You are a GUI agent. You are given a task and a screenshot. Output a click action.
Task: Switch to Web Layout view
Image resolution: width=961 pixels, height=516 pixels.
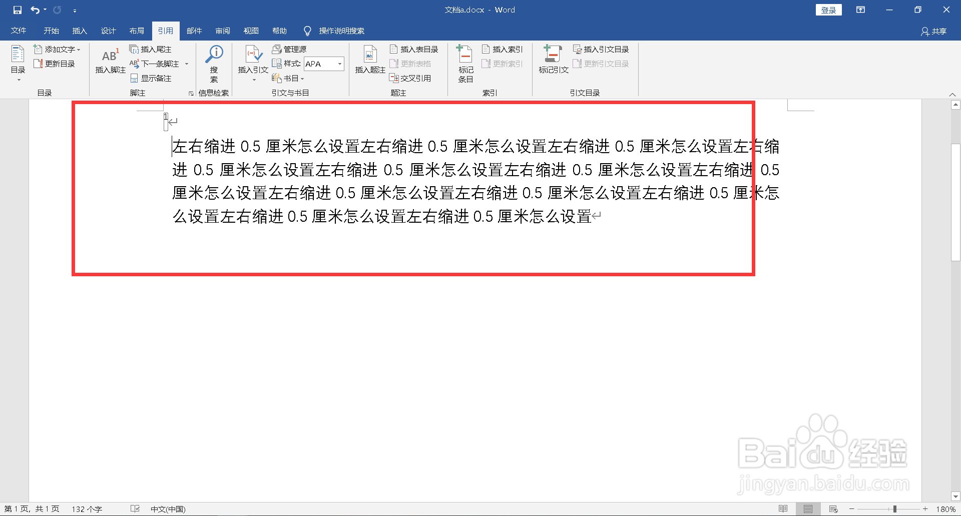[x=833, y=509]
